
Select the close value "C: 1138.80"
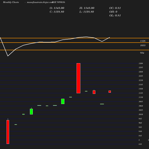(57, 12)
